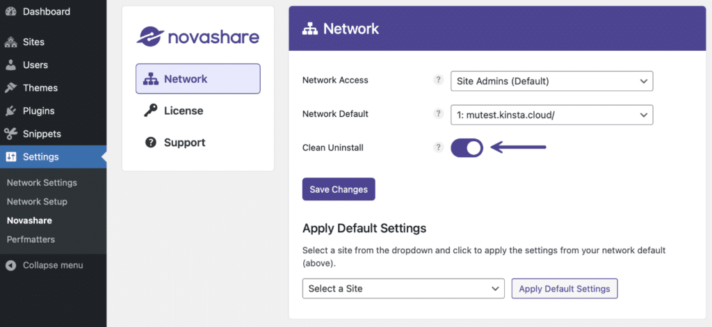Click help icon beside Network Default
Viewport: 712px width, 327px height.
click(438, 113)
